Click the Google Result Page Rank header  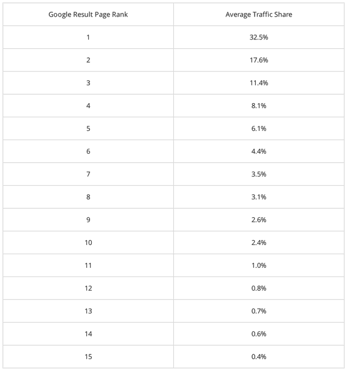point(88,15)
